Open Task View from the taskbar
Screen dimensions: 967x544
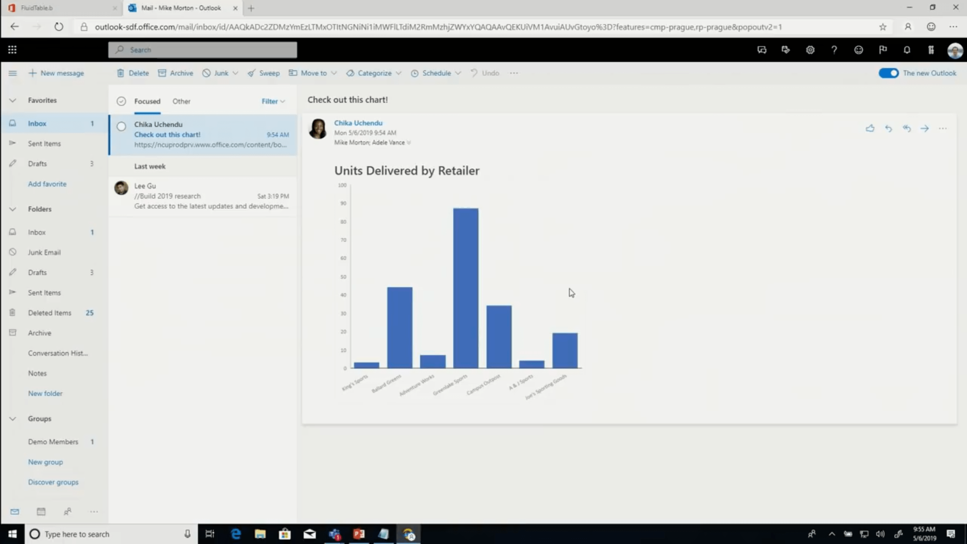(210, 534)
